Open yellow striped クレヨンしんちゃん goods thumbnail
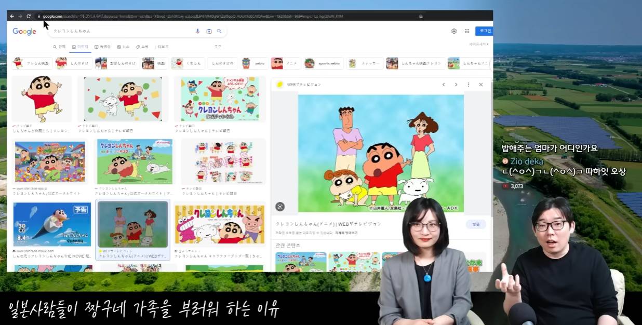The width and height of the screenshot is (642, 325). [220, 224]
